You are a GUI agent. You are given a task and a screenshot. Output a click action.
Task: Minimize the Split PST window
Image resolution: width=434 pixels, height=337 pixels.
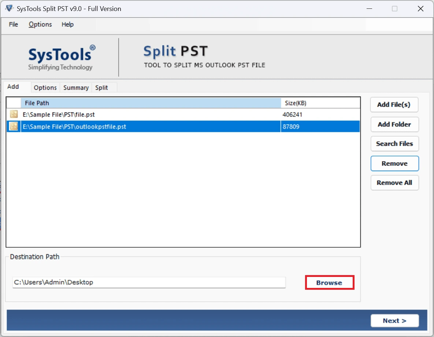(x=369, y=8)
